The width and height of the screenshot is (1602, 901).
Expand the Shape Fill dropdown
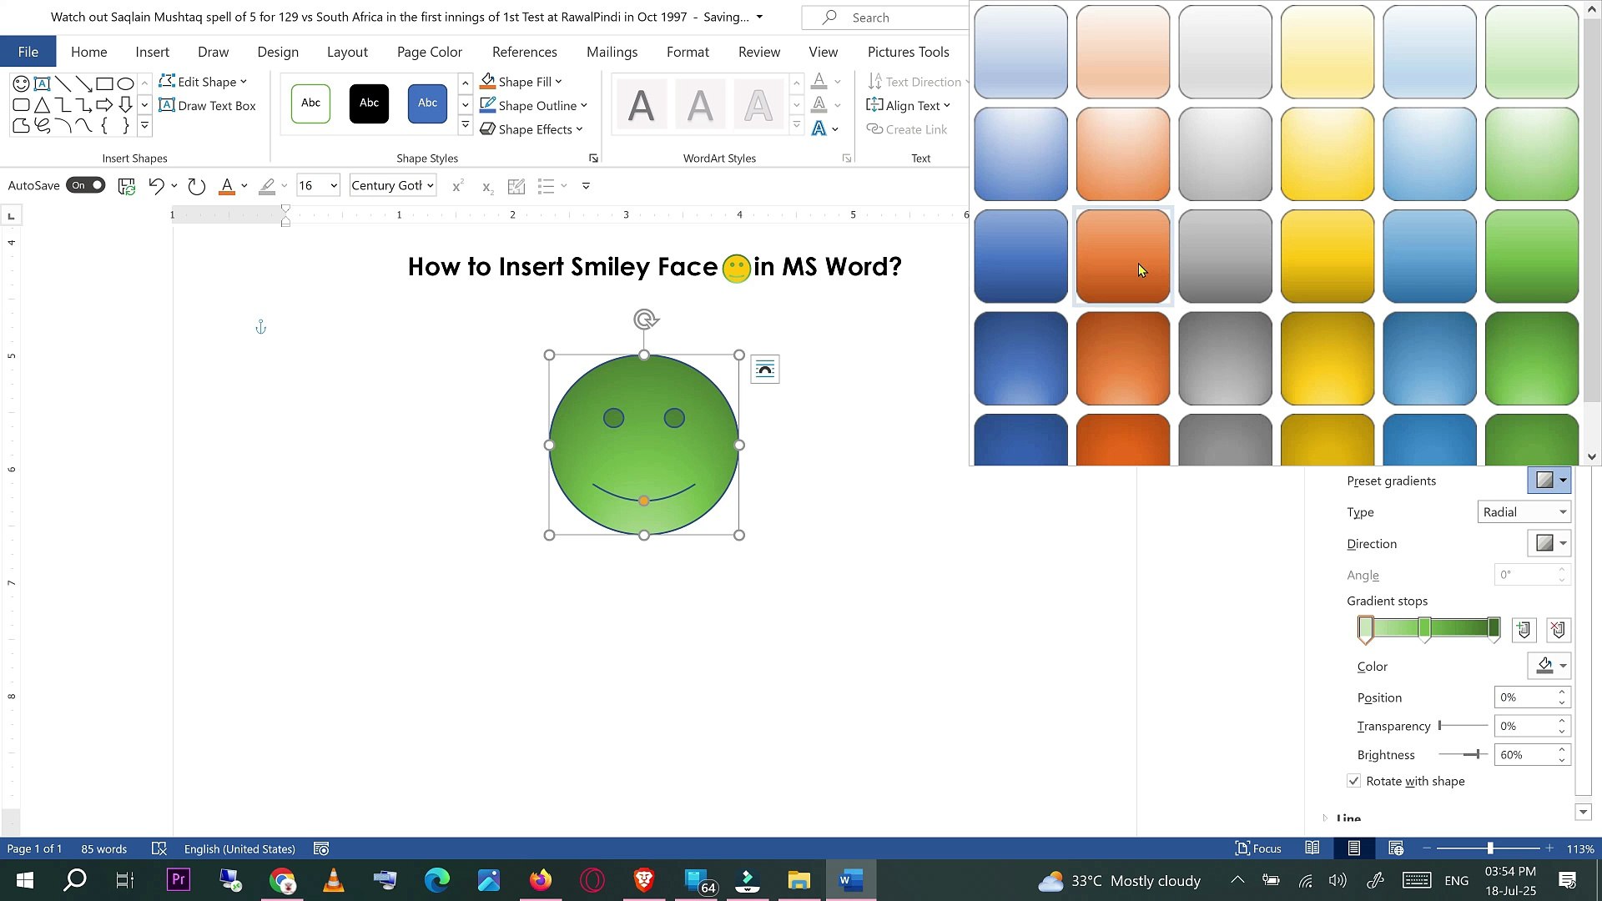pos(558,82)
